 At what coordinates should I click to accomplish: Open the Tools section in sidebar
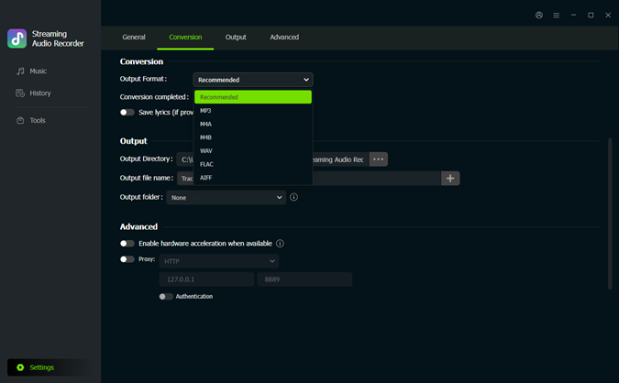[x=31, y=120]
